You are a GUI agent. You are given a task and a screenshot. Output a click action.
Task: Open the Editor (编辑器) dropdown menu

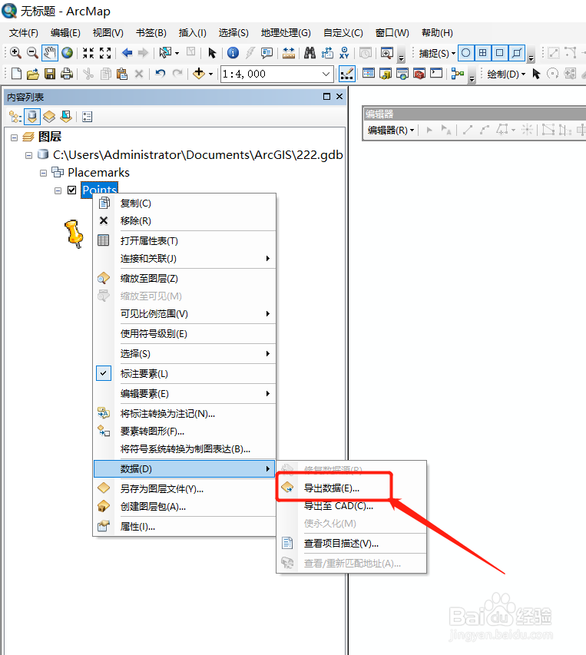point(390,130)
